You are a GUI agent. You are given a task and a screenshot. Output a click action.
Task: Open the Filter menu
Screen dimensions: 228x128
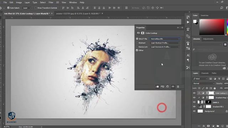(51, 2)
